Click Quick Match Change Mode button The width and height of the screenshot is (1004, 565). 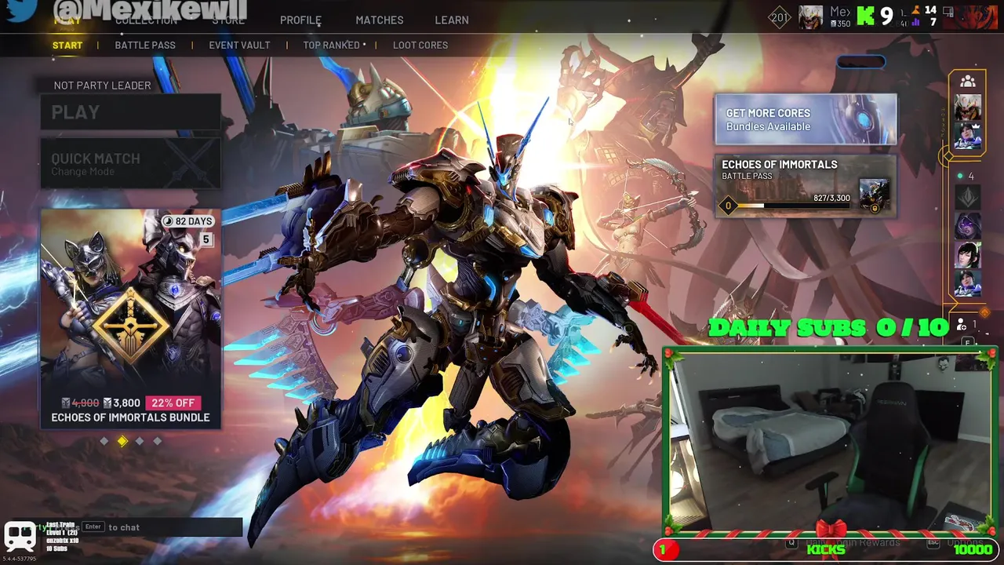pos(131,163)
